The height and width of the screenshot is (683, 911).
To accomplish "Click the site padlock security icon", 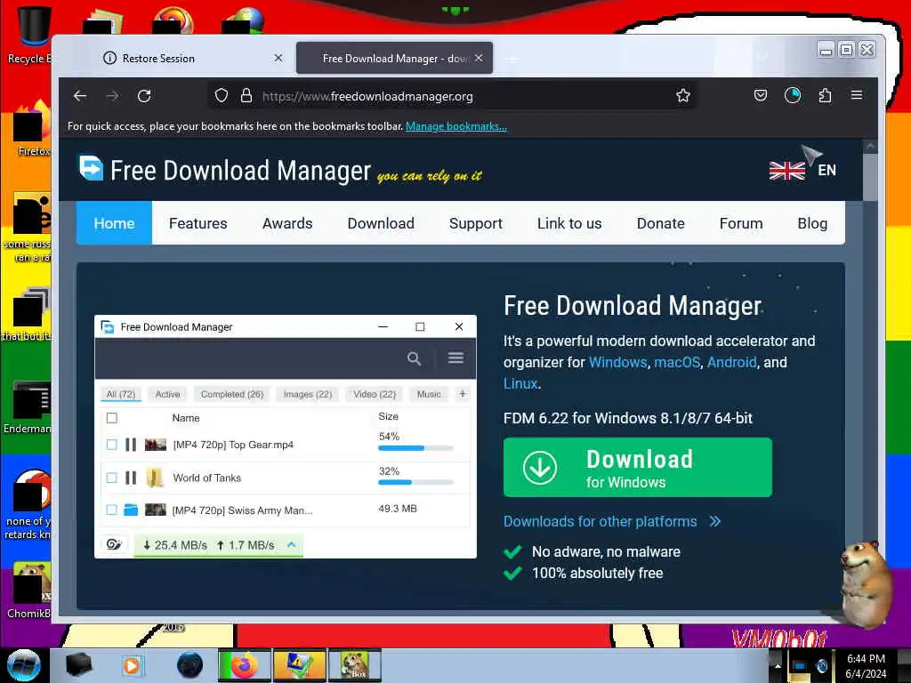I will (x=246, y=95).
